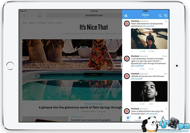Open the p4k.co/KKRdQ link
The image size is (190, 133).
tap(137, 66)
